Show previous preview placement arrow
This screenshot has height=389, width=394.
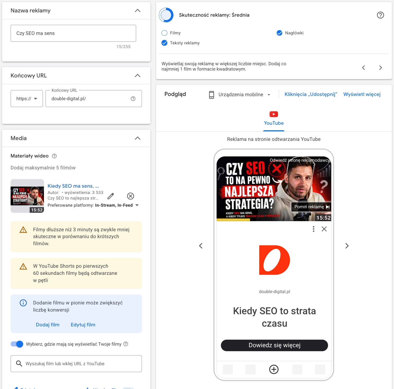[x=201, y=246]
